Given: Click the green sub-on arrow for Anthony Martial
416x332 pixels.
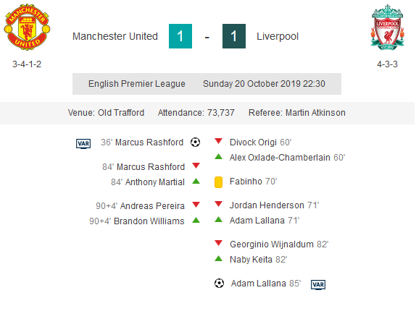Looking at the screenshot, I should (x=196, y=181).
